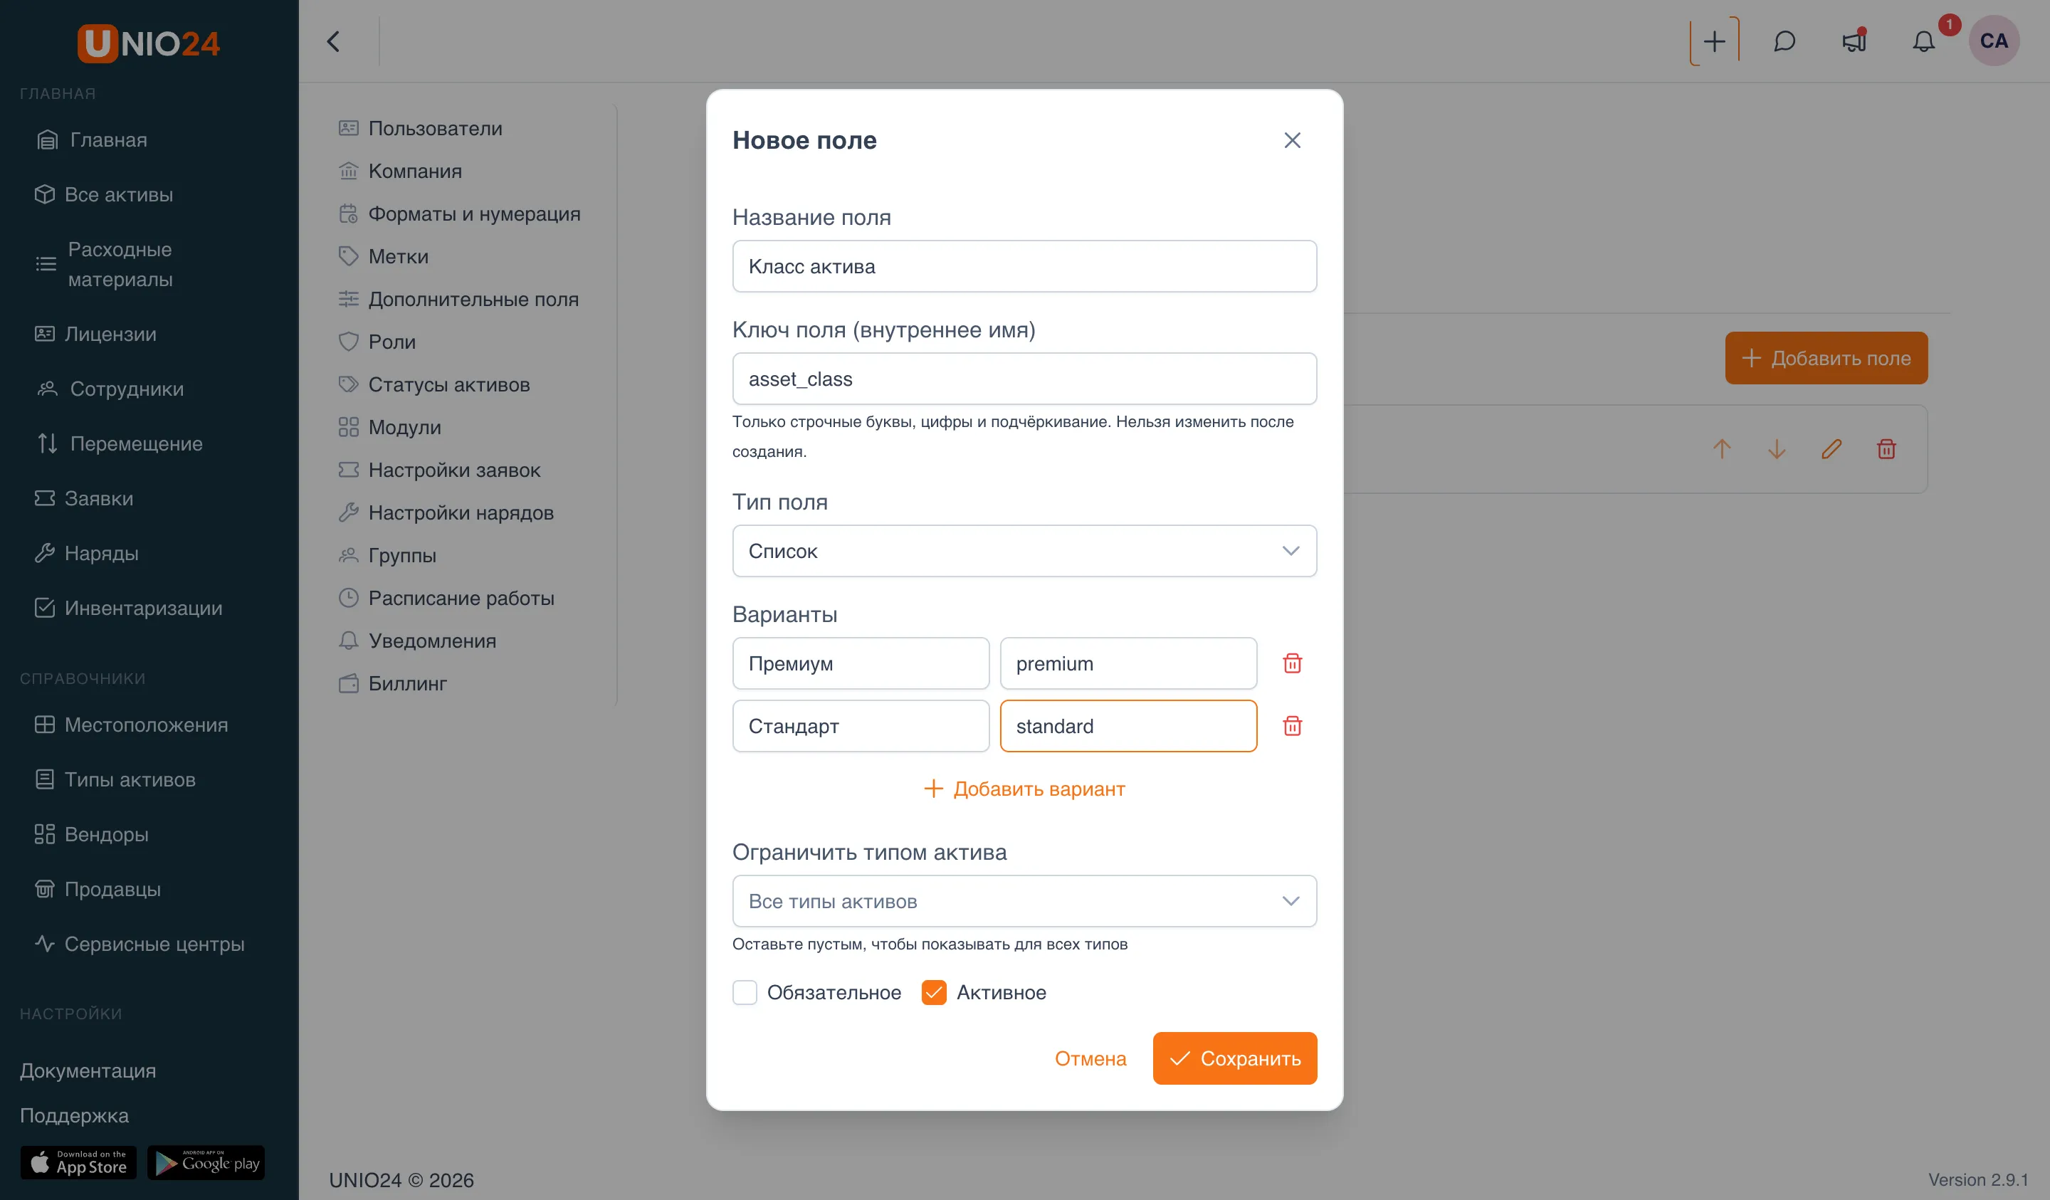This screenshot has width=2050, height=1200.
Task: Uncheck the Активное checkbox
Action: click(934, 991)
